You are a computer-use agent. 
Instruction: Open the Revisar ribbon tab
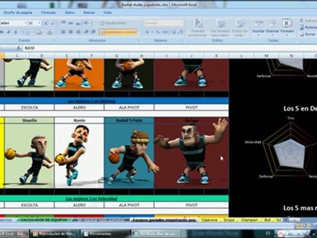89,13
